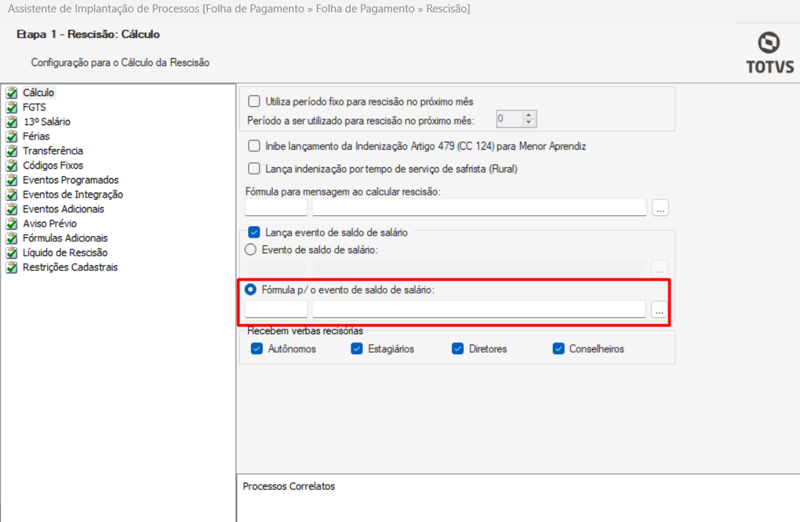Select Fórmulas Adicionais in the step list
Screen dimensions: 800x522
65,238
